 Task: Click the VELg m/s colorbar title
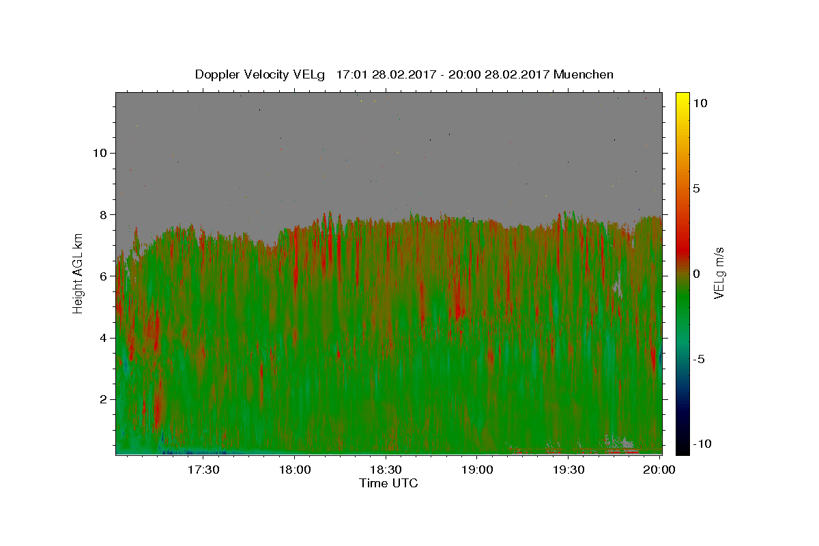click(x=719, y=274)
